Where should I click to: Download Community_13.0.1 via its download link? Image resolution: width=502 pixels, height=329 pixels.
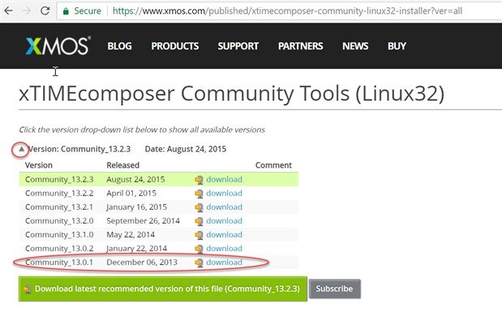pos(224,262)
